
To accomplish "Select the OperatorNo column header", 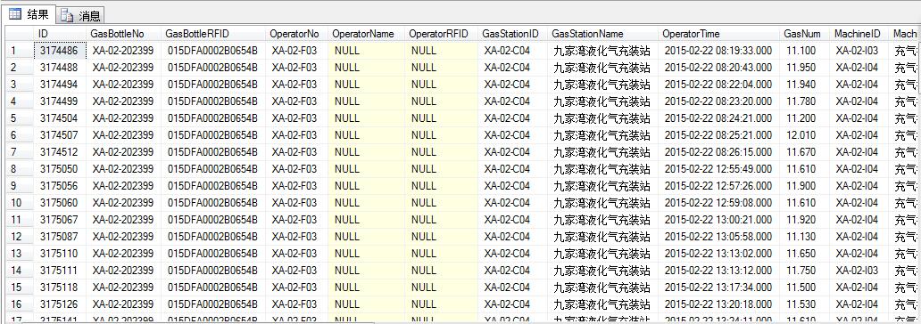I will pyautogui.click(x=297, y=34).
